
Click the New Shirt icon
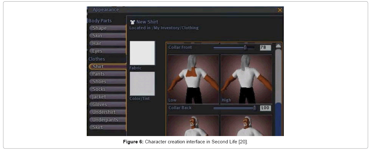[133, 22]
